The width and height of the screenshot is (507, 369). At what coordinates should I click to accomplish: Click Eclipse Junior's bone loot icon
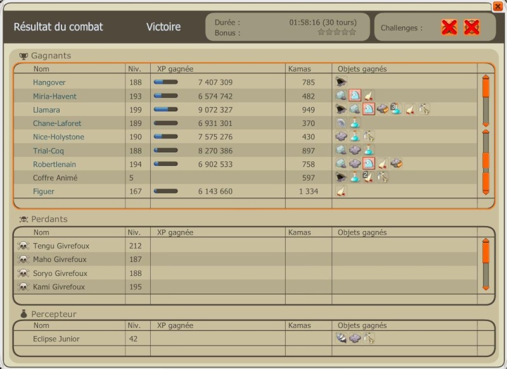(x=369, y=339)
